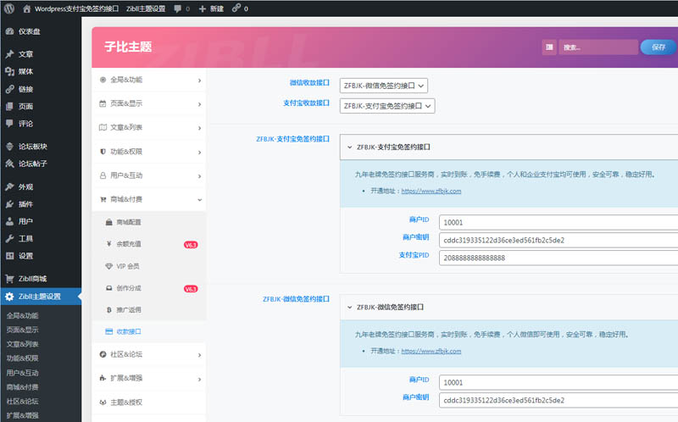
Task: Open 社区&论坛 in the left admin submenu
Action: coord(23,402)
